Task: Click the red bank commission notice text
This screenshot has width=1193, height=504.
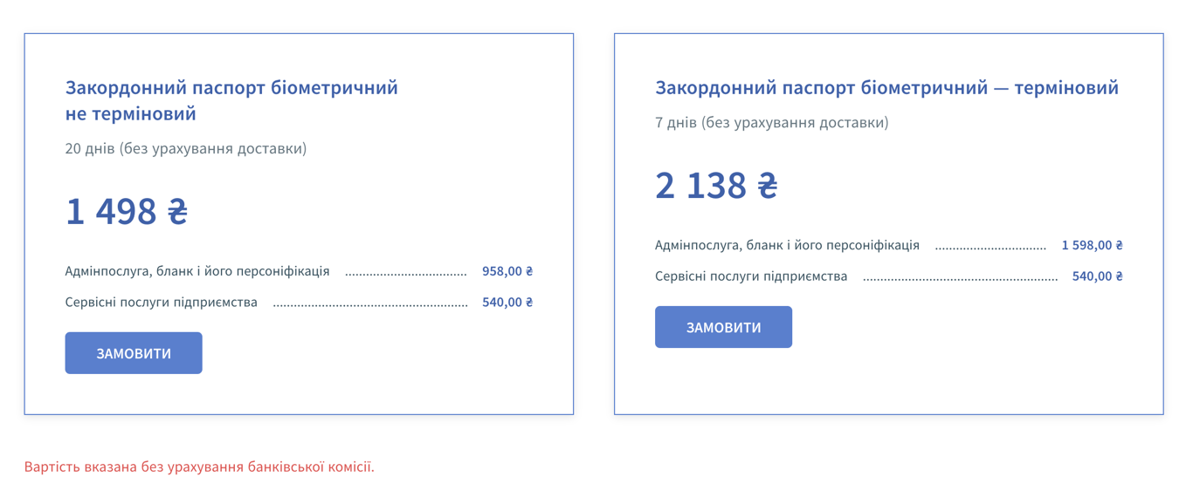Action: point(197,467)
